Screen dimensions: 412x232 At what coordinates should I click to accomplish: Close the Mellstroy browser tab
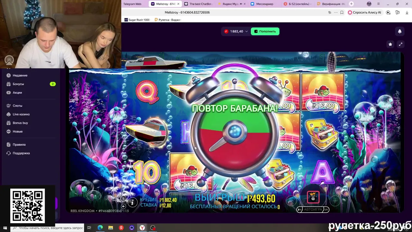coord(178,4)
